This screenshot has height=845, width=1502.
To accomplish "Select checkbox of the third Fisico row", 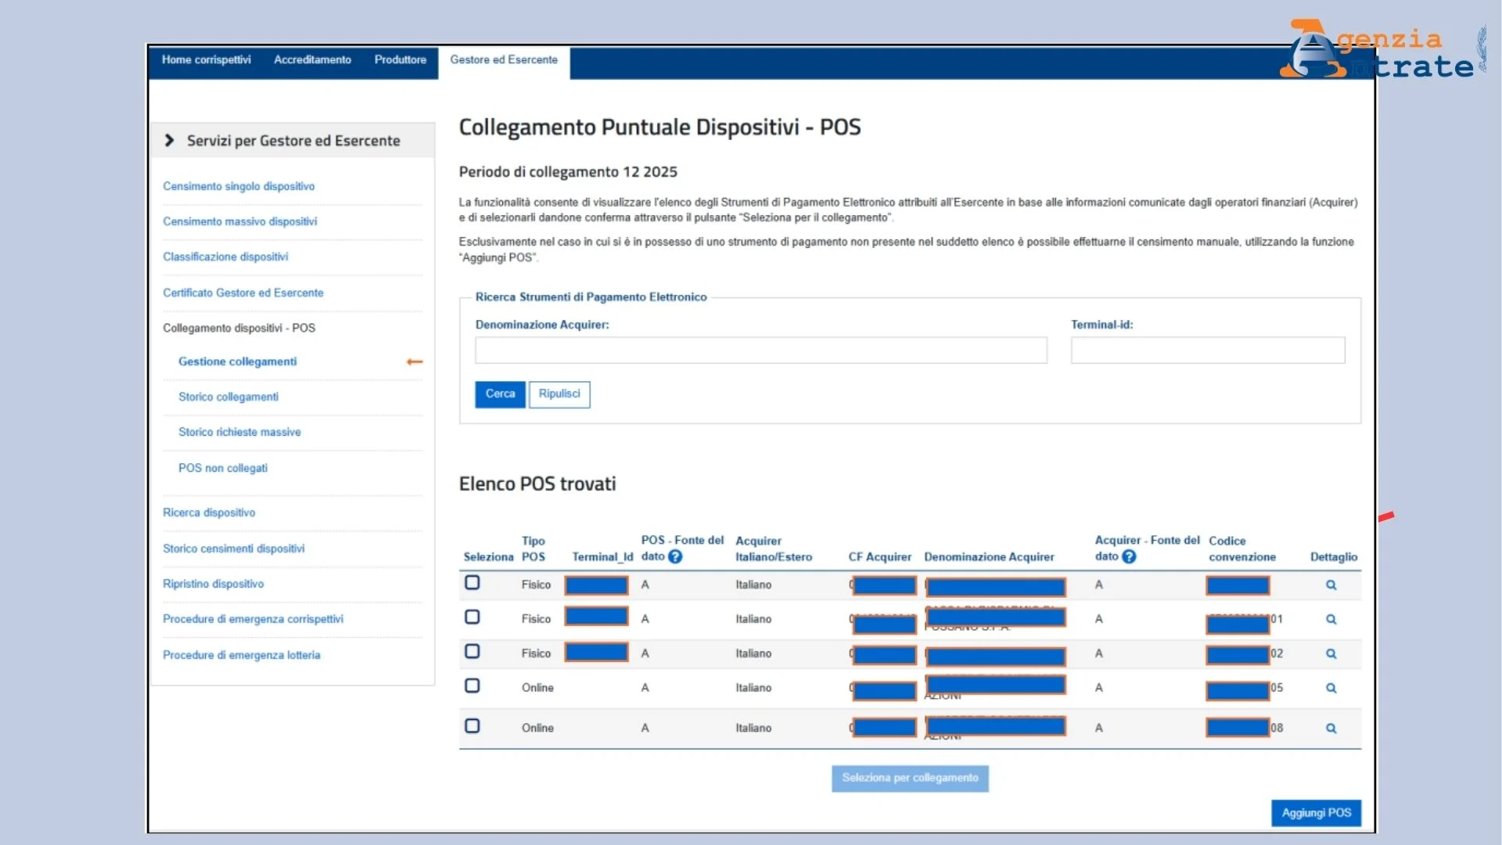I will point(473,652).
